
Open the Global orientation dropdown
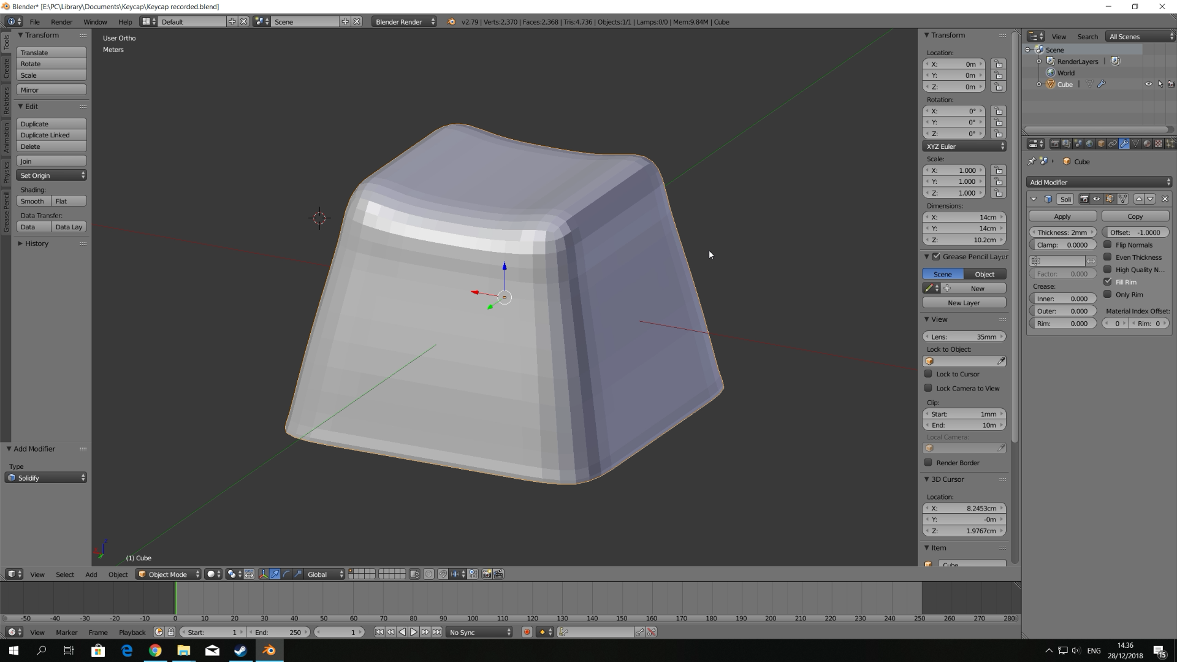coord(325,574)
